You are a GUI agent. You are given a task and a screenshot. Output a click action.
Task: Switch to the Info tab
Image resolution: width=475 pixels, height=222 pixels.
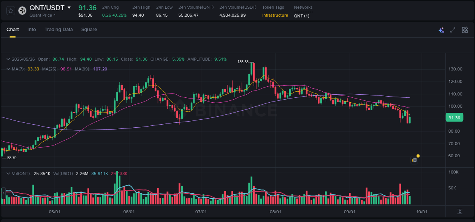[32, 29]
